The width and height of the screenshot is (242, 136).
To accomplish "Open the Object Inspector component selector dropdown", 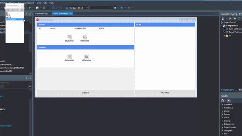I will [30, 83].
